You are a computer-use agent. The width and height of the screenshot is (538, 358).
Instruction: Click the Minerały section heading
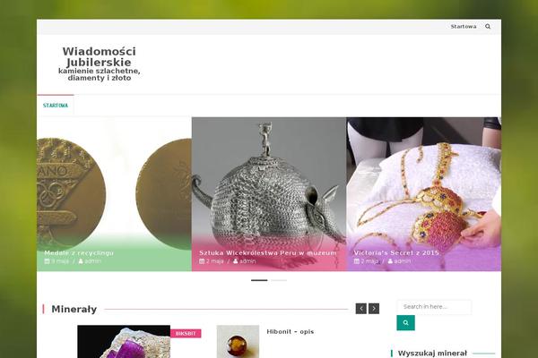coord(74,309)
